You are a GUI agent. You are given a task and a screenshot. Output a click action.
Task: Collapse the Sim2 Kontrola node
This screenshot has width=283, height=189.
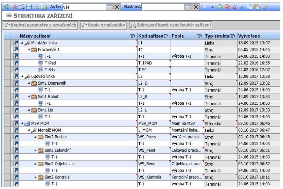(35, 177)
